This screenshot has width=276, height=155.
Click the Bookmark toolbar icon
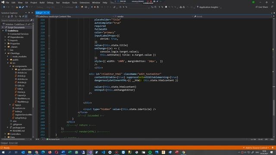pos(166,7)
